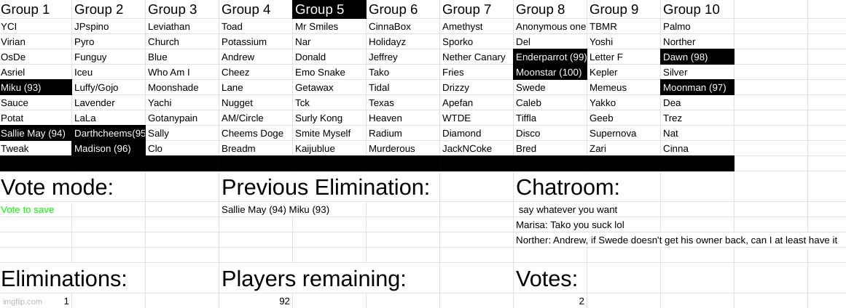Screen dimensions: 846x308
Task: Click the green "Vote to save" cell
Action: pos(28,210)
